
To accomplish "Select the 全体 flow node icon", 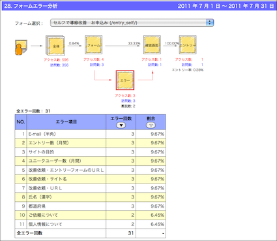I will tap(55, 46).
